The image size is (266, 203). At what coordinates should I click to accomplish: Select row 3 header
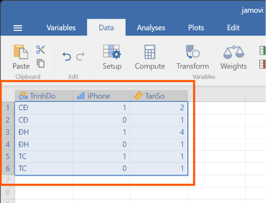[8, 132]
